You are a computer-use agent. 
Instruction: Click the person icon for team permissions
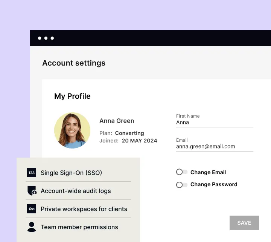tap(32, 227)
